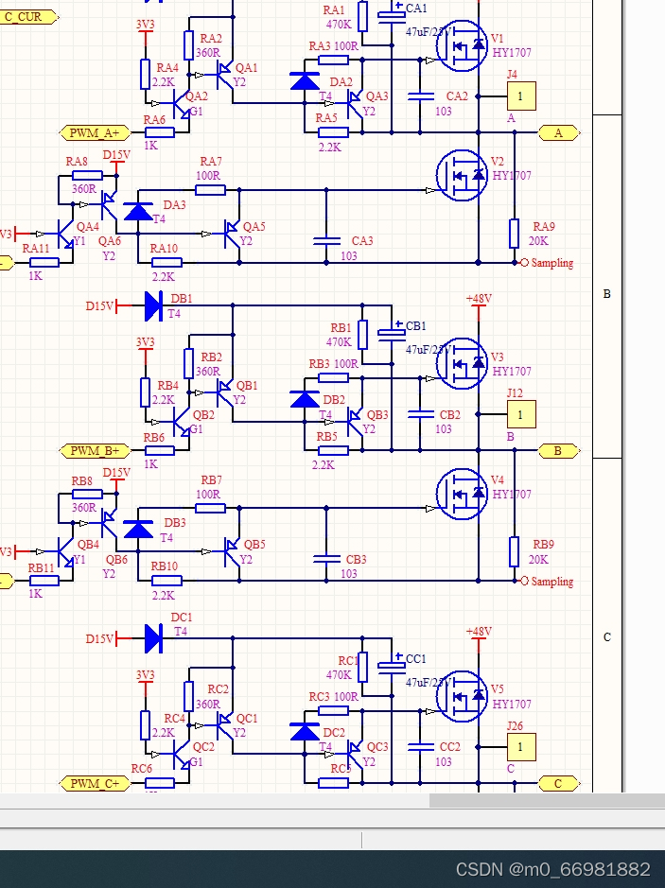Select connector J12 pin 1
Image resolution: width=665 pixels, height=888 pixels.
[x=520, y=414]
